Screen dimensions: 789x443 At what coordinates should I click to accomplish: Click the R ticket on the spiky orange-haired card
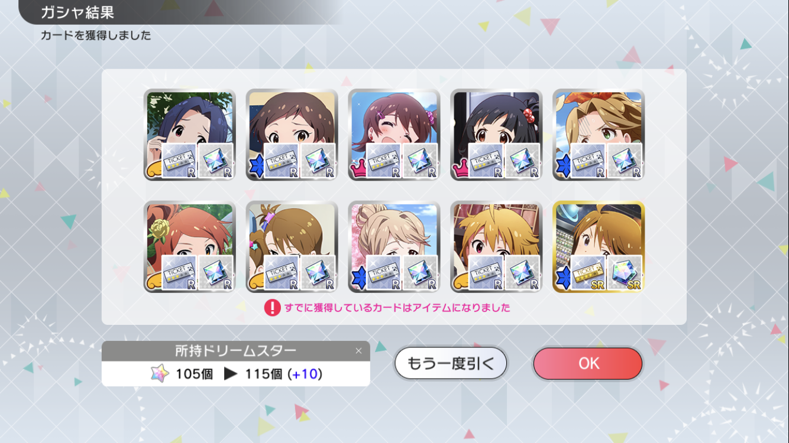486,272
